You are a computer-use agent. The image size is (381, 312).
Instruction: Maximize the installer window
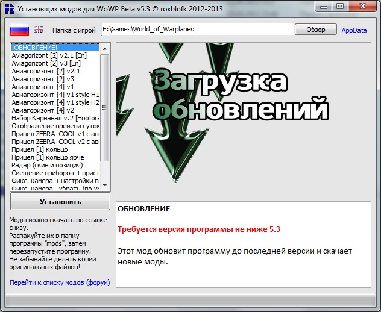point(339,7)
